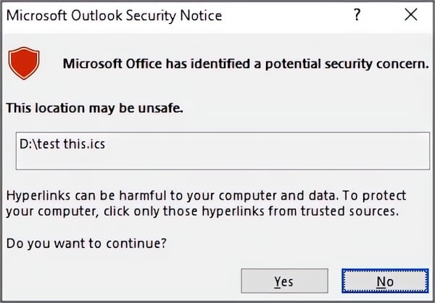The height and width of the screenshot is (303, 435).
Task: Click the bold security concern heading
Action: 245,64
